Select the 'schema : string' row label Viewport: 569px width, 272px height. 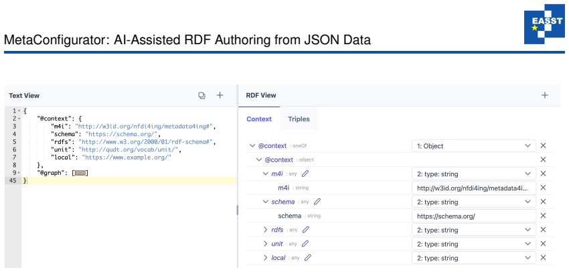tap(299, 216)
